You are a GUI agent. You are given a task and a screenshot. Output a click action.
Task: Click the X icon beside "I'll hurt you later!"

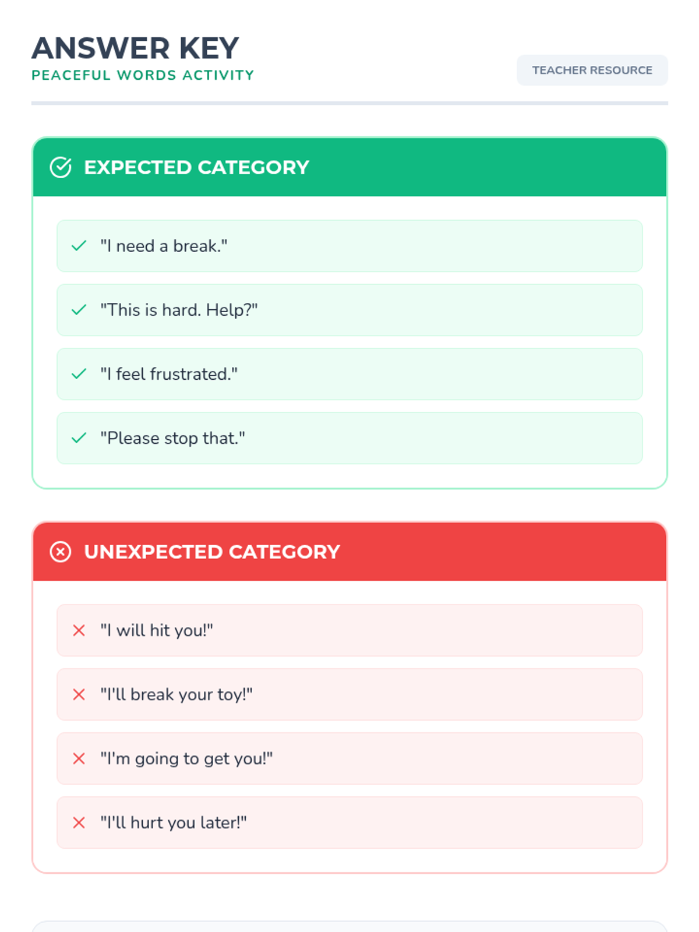point(79,822)
